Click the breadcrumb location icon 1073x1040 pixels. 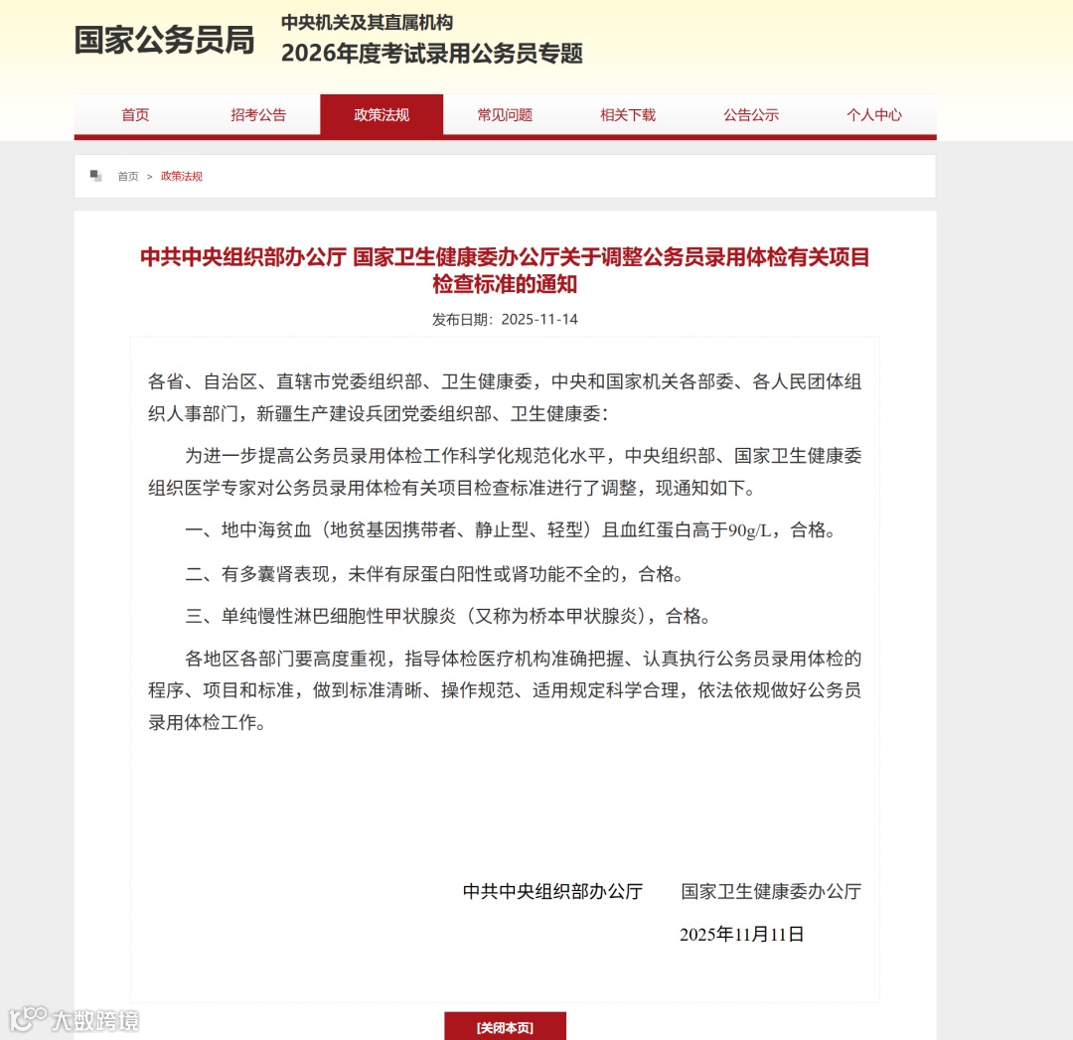(x=95, y=175)
